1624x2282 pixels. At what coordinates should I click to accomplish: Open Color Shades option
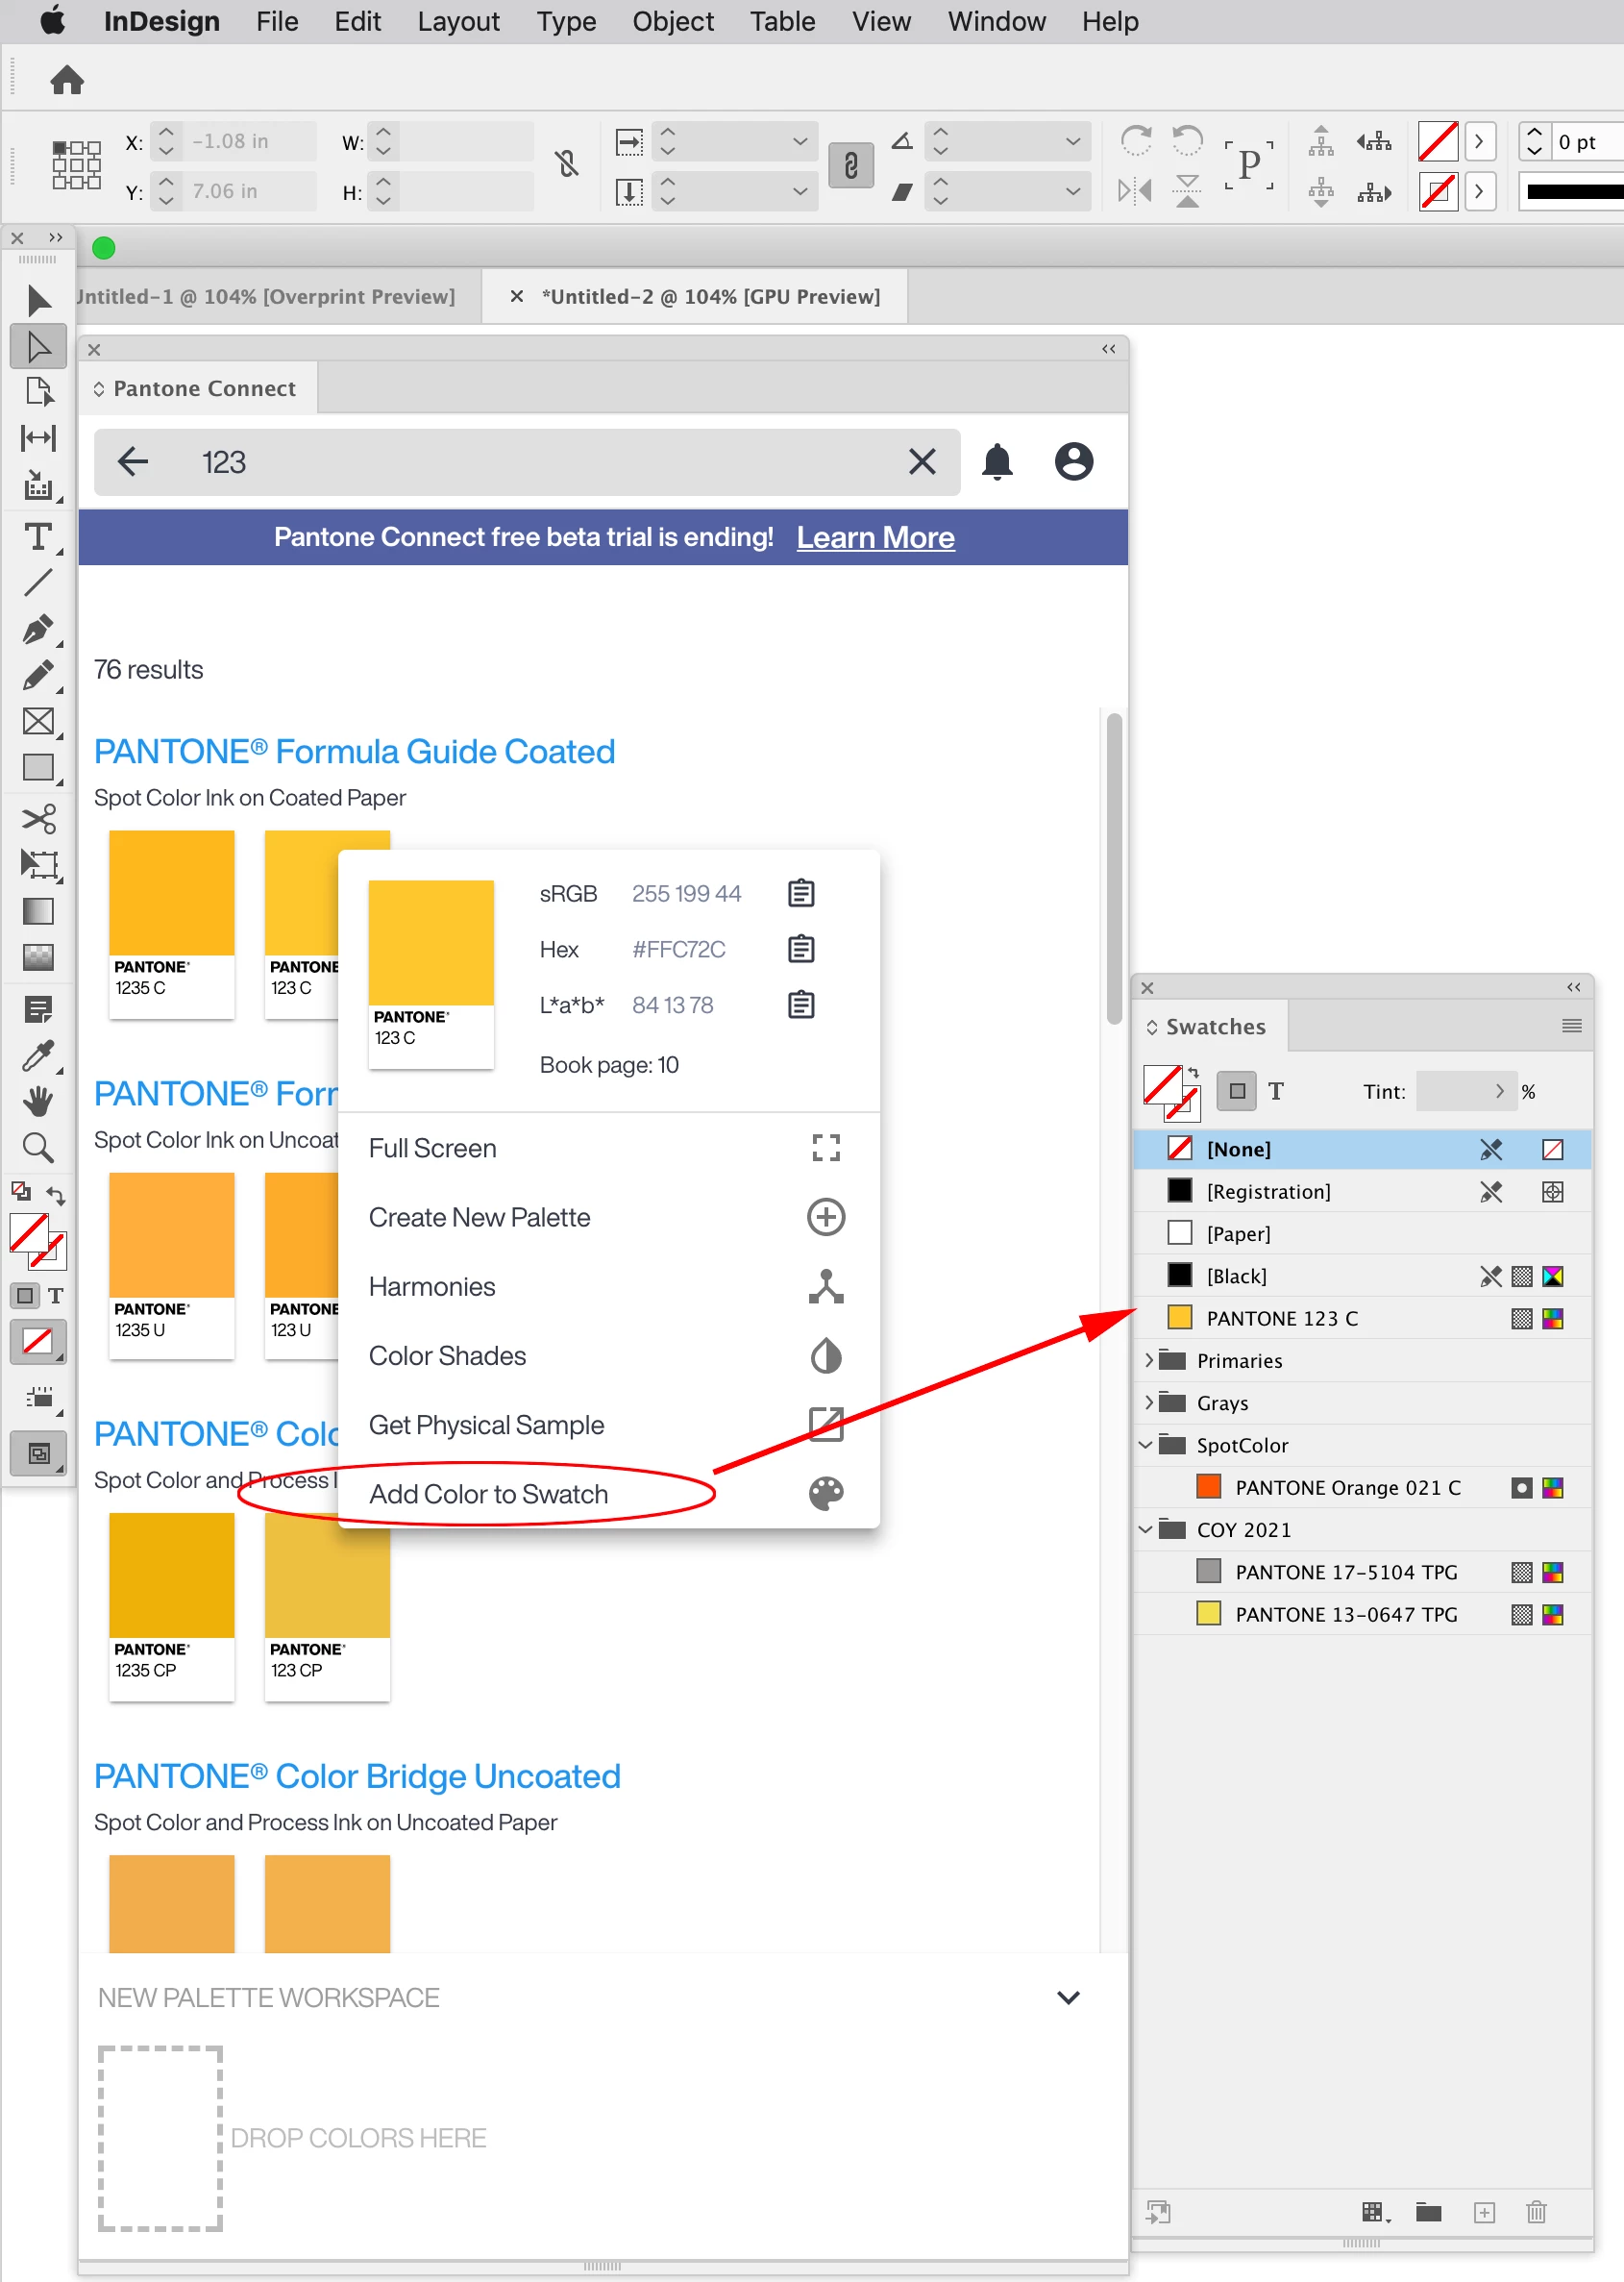pyautogui.click(x=608, y=1356)
